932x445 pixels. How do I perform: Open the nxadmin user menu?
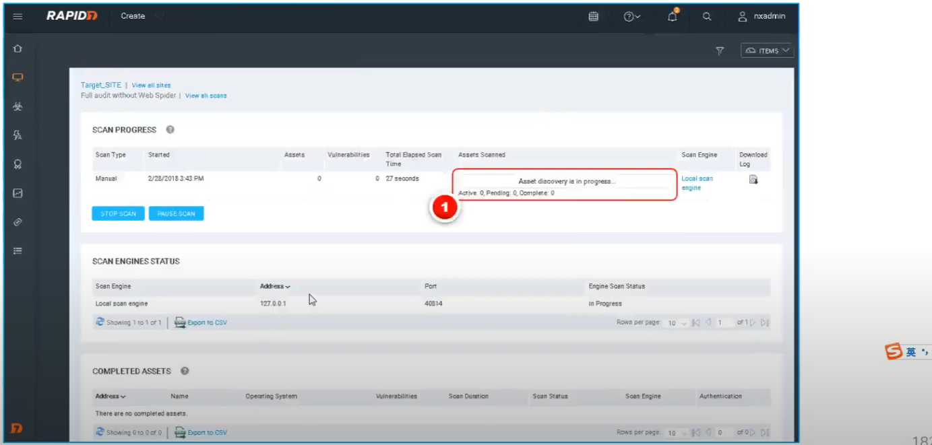click(x=762, y=16)
